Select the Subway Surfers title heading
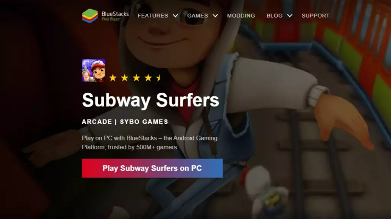The image size is (391, 219). click(150, 100)
